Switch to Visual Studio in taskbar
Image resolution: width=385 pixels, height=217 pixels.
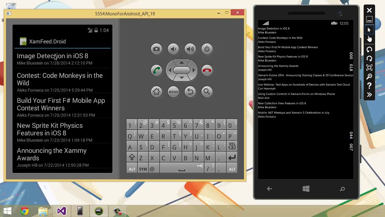[x=61, y=211]
